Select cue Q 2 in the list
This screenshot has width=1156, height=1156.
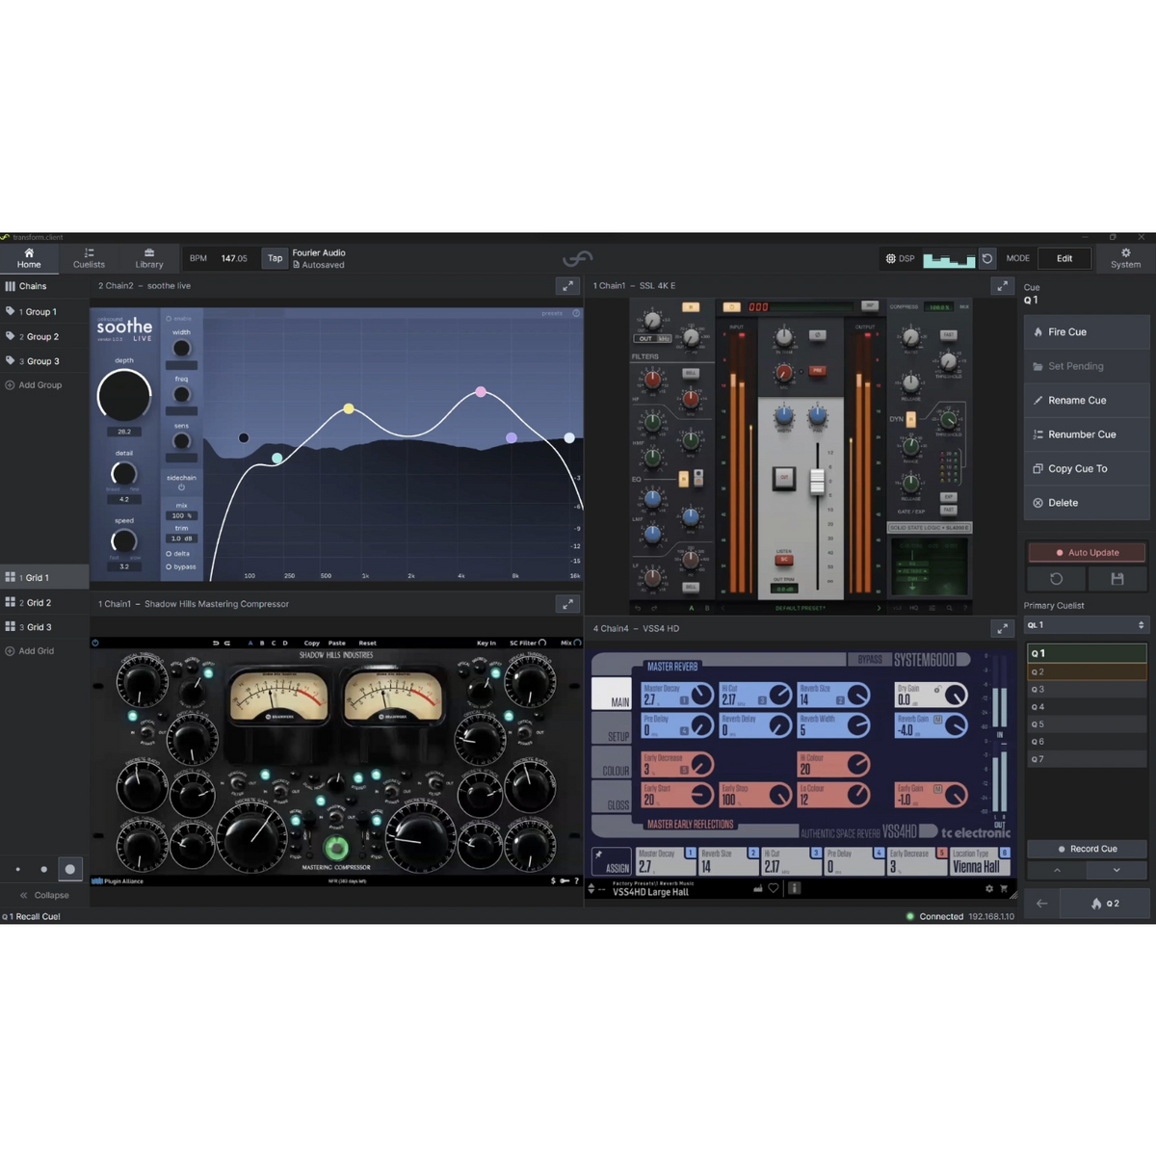coord(1087,671)
